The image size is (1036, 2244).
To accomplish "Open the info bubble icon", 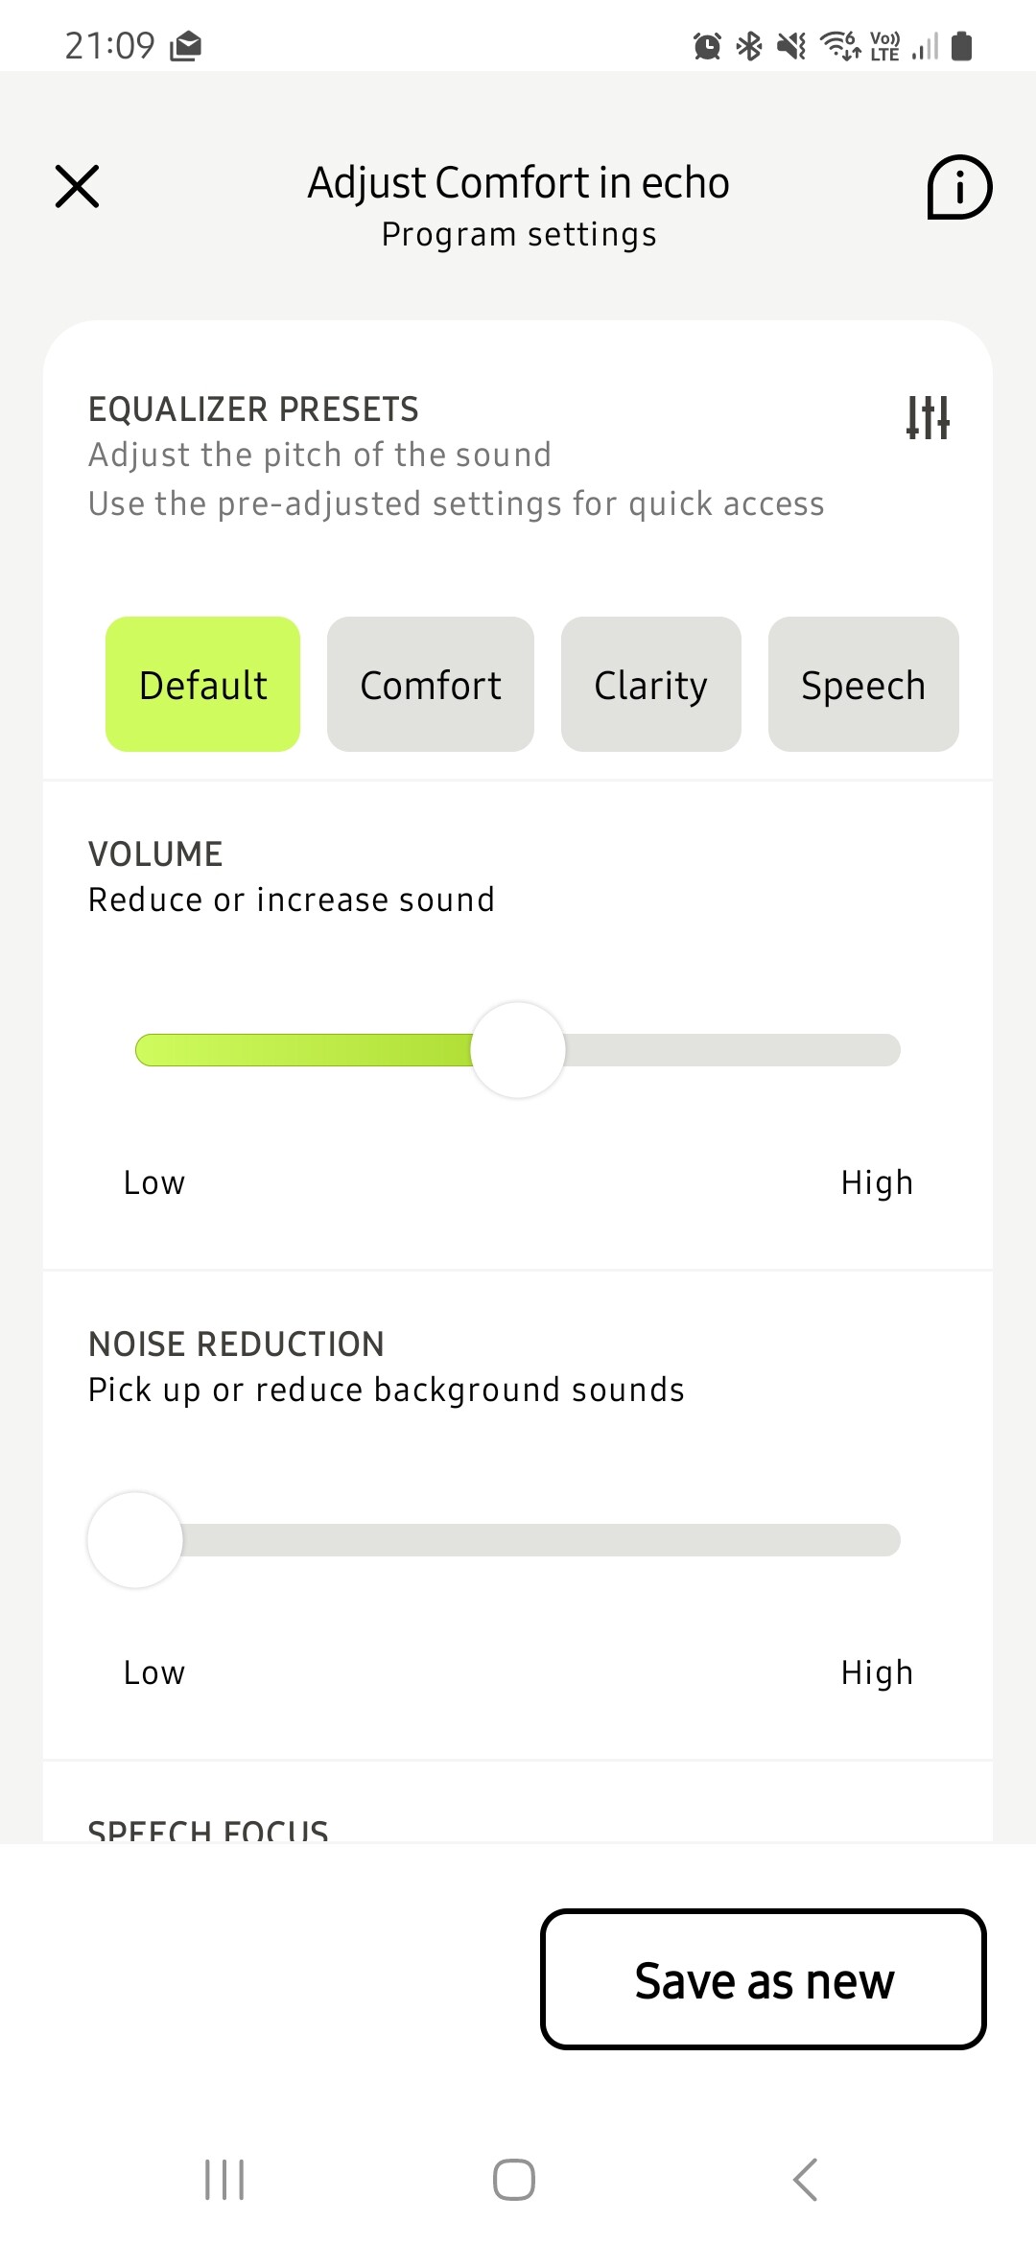I will coord(959,187).
